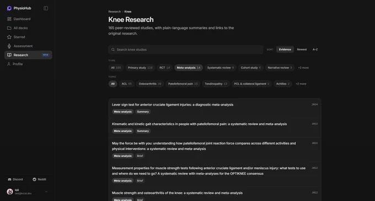The image size is (375, 201).
Task: Click the Knee Research heading
Action: click(x=131, y=20)
